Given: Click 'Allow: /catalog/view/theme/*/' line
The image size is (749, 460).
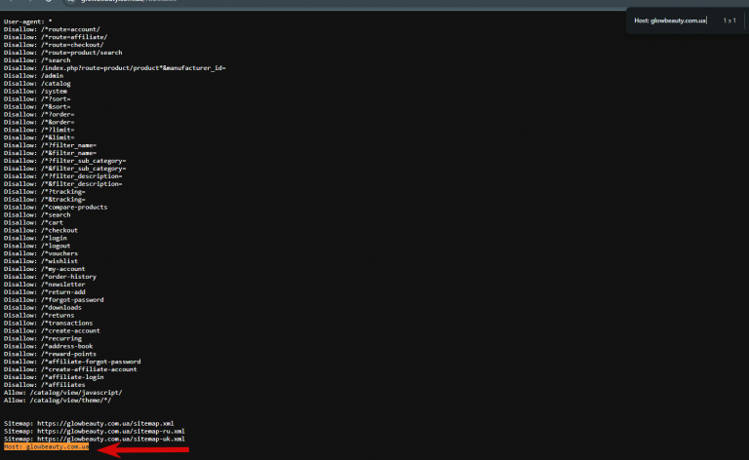Looking at the screenshot, I should [x=58, y=400].
